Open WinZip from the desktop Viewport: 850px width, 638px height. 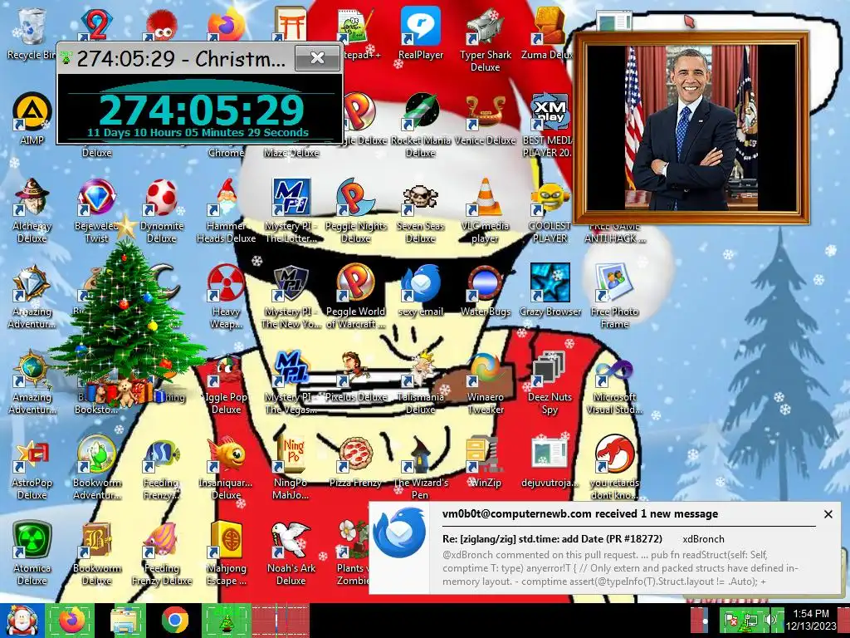pyautogui.click(x=485, y=462)
